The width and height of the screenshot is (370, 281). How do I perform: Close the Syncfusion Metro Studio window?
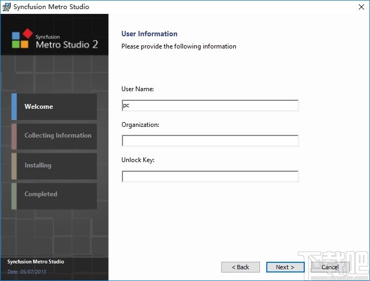click(x=357, y=7)
